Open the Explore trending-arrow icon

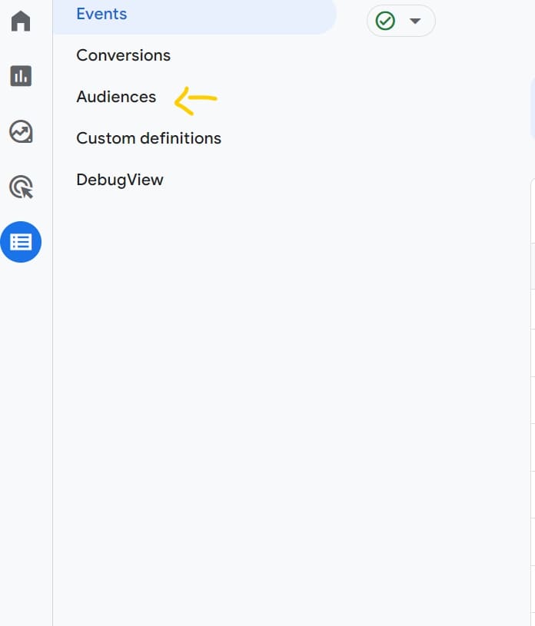pyautogui.click(x=21, y=131)
